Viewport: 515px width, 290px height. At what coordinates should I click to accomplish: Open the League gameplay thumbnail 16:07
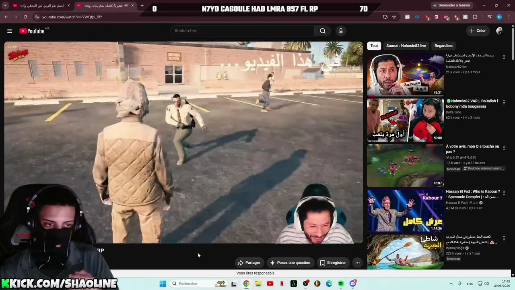[x=406, y=166]
